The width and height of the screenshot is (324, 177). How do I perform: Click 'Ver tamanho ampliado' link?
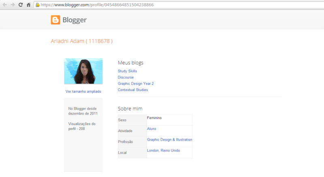tap(83, 92)
